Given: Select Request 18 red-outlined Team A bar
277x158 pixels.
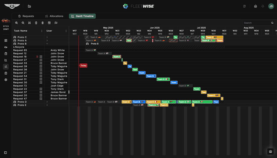Looking at the screenshot, I should [117, 57].
